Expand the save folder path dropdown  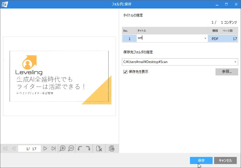pyautogui.click(x=236, y=62)
